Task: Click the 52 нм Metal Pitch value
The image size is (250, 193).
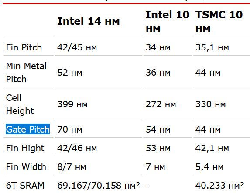Action: [x=70, y=73]
